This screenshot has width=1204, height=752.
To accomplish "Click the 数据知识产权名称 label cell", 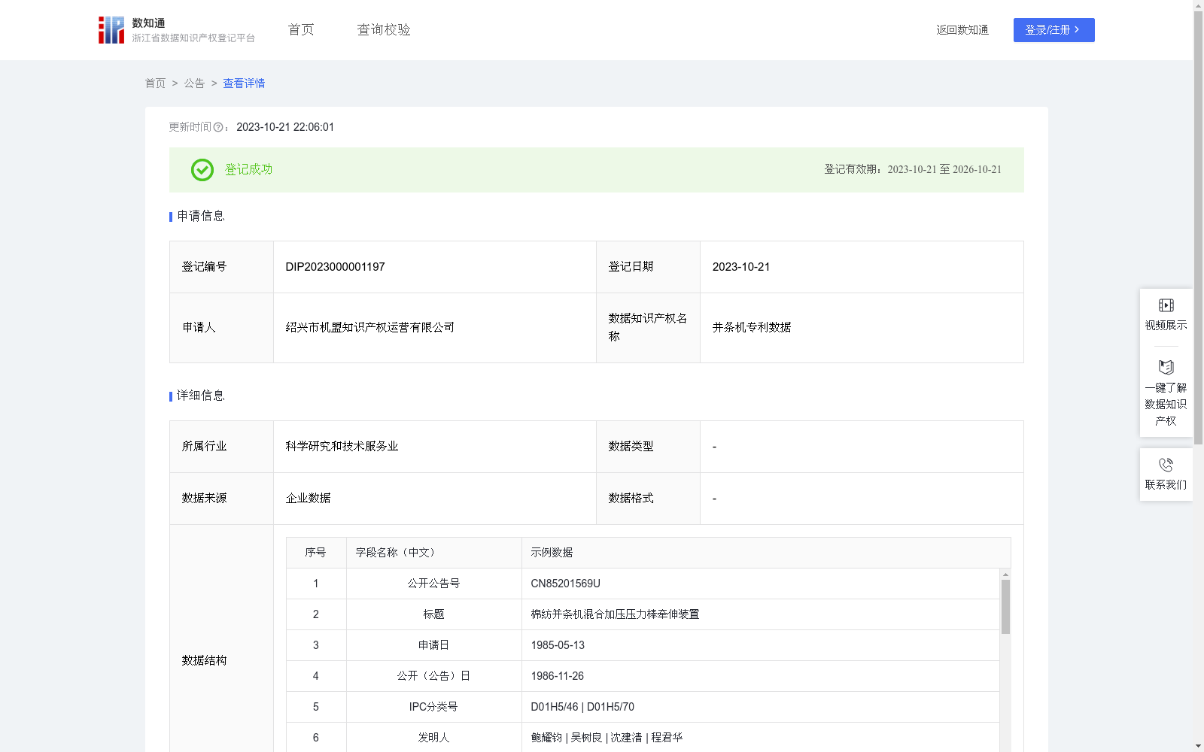I will [649, 328].
